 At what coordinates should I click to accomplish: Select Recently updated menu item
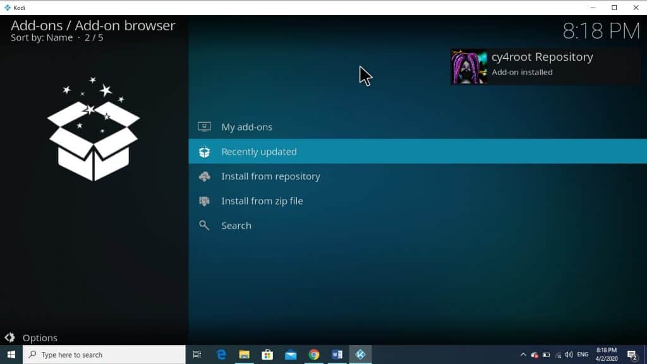coord(418,152)
